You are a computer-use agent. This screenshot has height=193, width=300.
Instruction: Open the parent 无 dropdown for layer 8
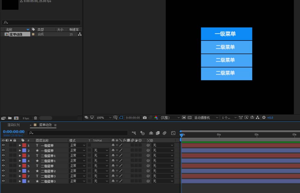click(163, 181)
